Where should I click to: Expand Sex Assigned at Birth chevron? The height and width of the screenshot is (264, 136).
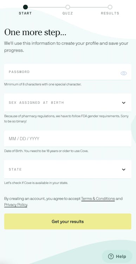click(x=124, y=103)
